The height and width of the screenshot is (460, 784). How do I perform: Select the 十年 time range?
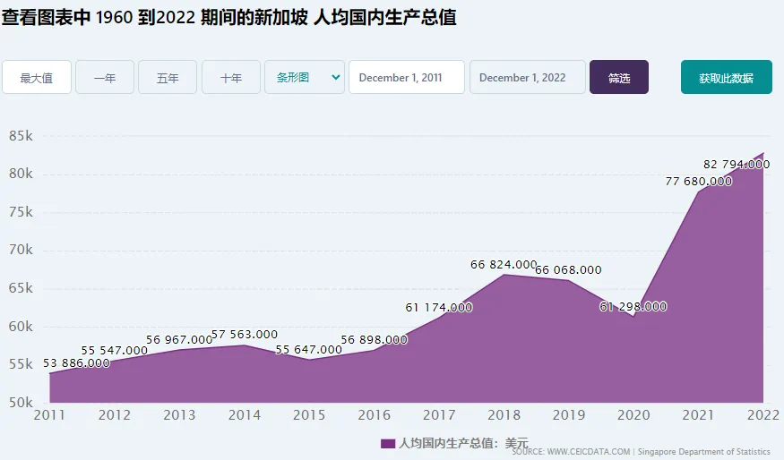point(231,78)
